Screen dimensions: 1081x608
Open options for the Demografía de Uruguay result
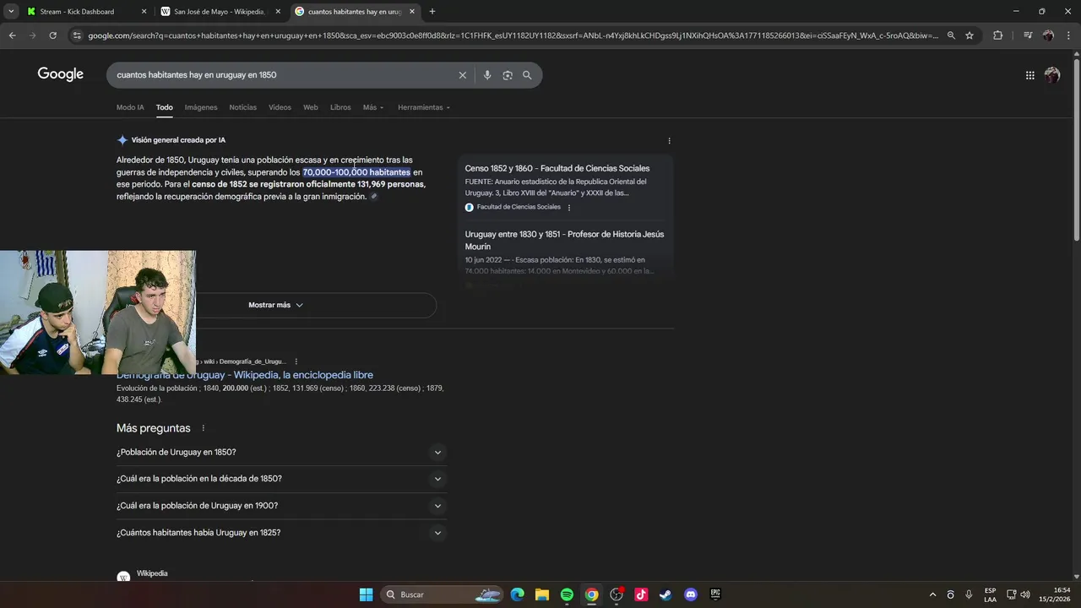coord(296,361)
